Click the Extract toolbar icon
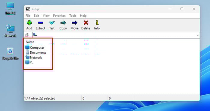Screen dimensions: 210x111 [40, 23]
